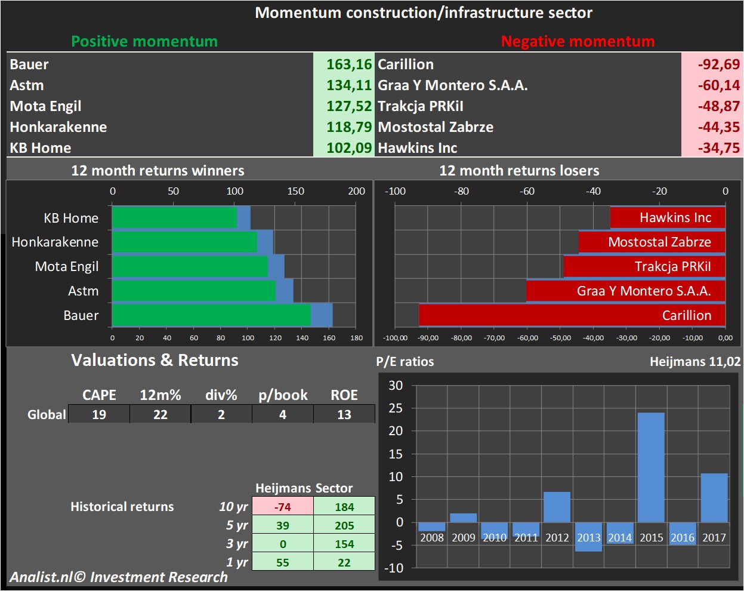Select the green Astm bar in winners chart
Viewport: 744px width, 591px height.
coord(194,291)
